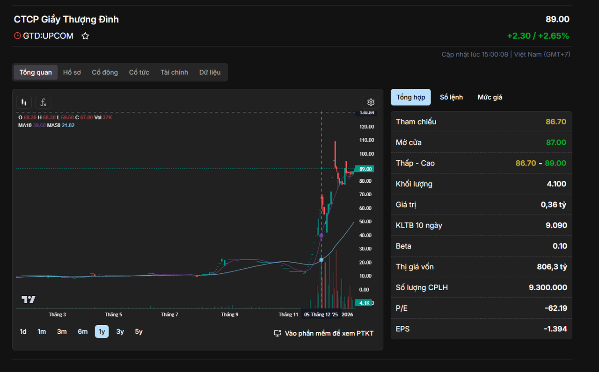
Task: Open the fx indicators menu
Action: 43,102
